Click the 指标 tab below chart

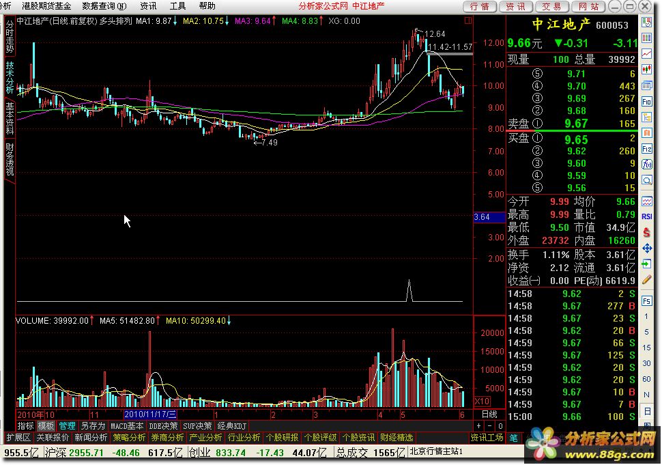tap(25, 425)
